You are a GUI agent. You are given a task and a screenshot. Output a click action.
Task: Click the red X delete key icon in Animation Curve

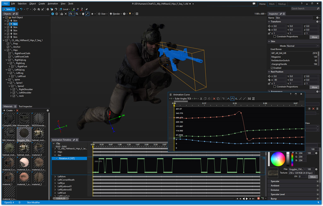pos(214,99)
